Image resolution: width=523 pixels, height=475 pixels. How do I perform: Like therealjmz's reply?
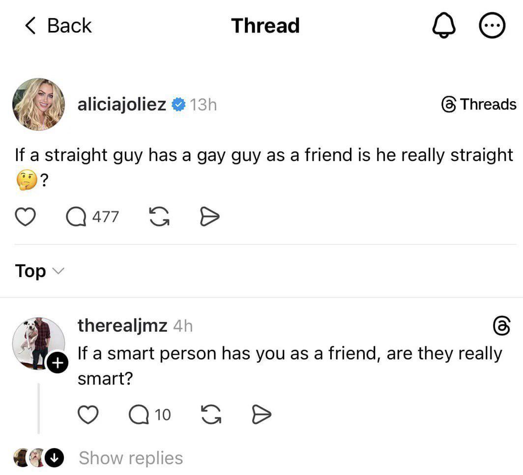[88, 415]
